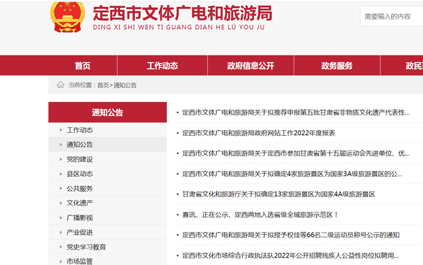Select 公共服务 in sidebar menu

tap(80, 188)
